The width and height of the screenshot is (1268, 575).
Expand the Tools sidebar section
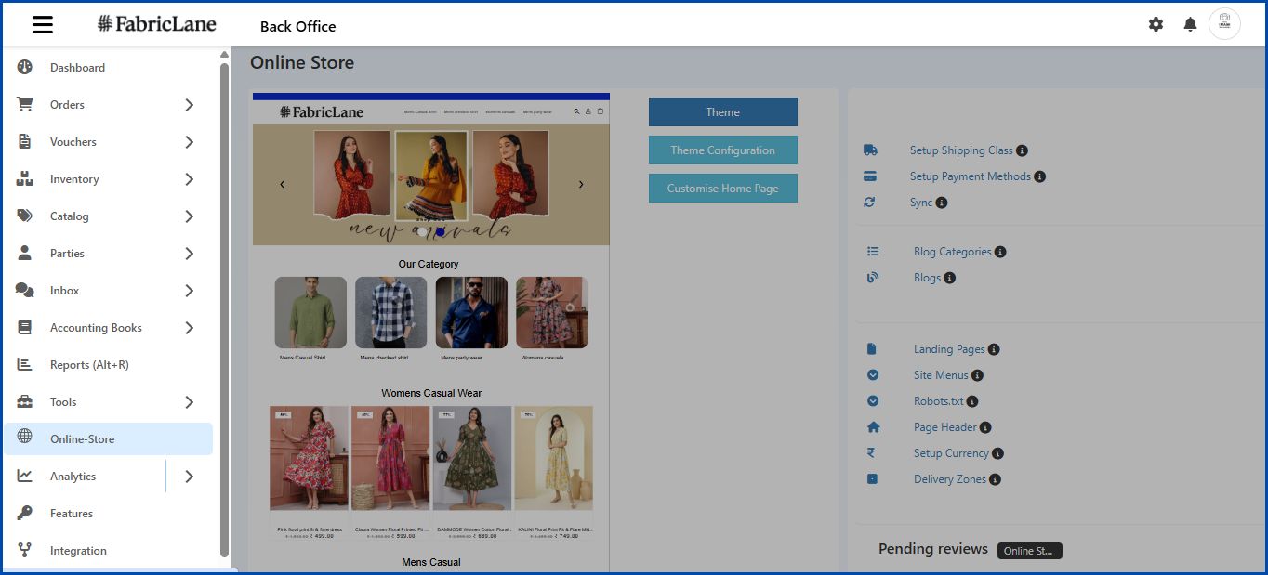[190, 401]
